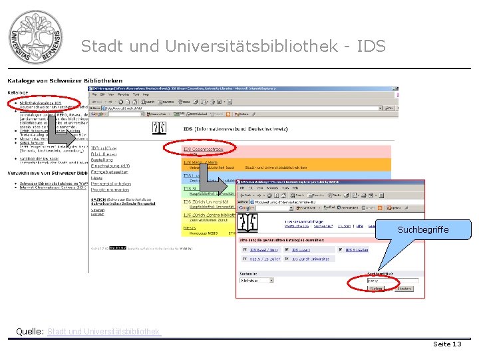479x359 pixels.
Task: Open IDS Zürich Zentralbibliothek link on Homepage
Action: pos(210,215)
